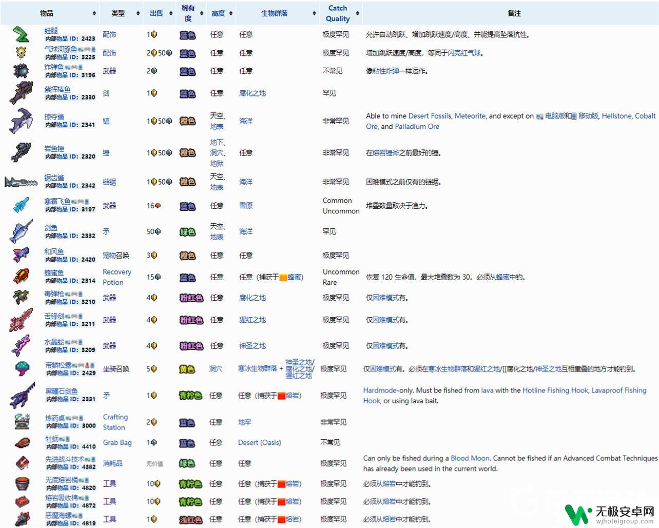This screenshot has width=659, height=528.
Task: Open the Hotline Fishing Hook link
Action: click(x=555, y=390)
